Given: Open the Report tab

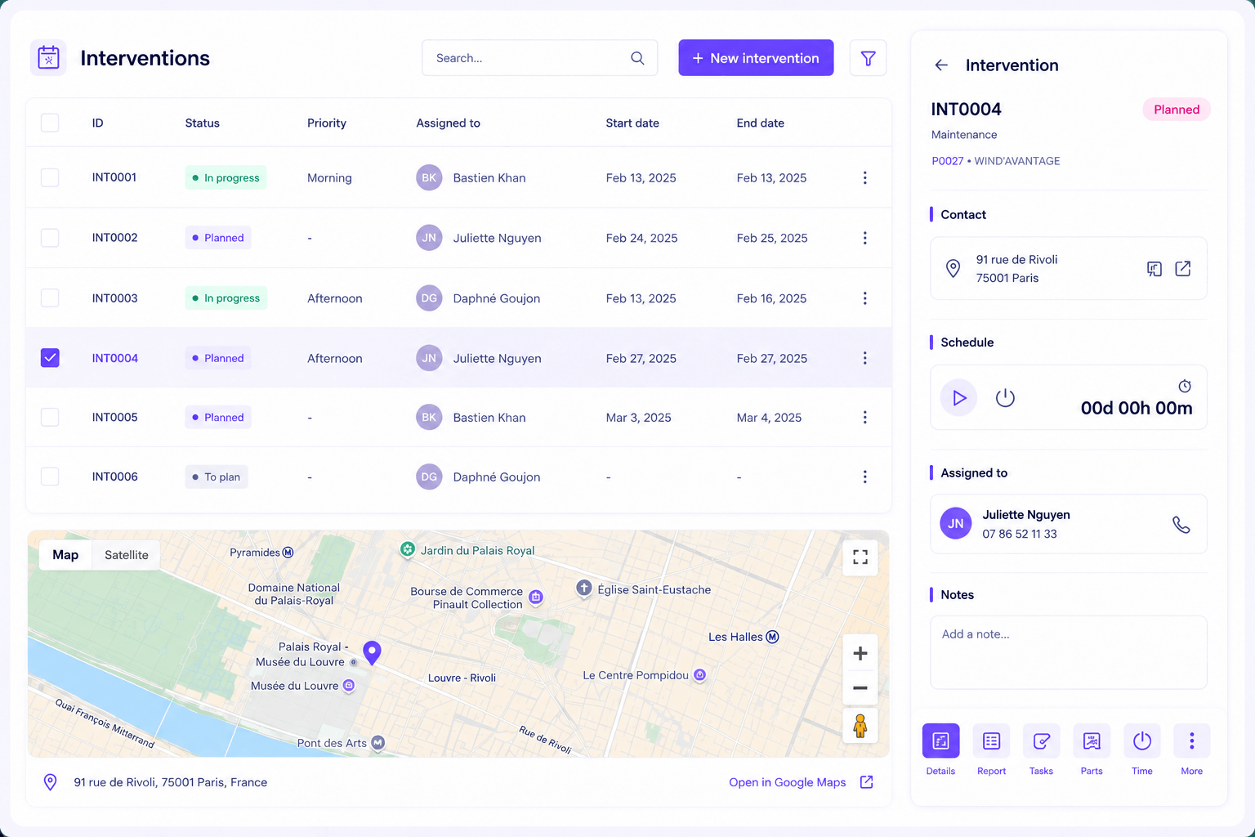Looking at the screenshot, I should coord(991,750).
